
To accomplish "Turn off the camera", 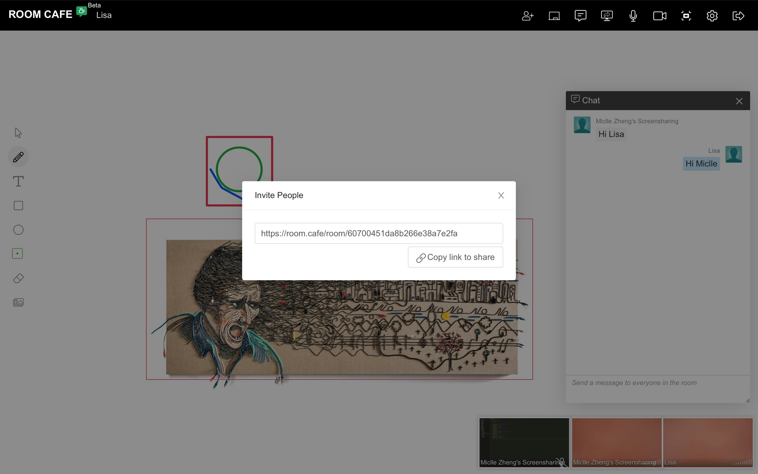I will (x=659, y=16).
